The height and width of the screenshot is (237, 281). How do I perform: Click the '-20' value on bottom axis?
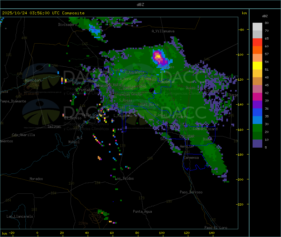12,233
